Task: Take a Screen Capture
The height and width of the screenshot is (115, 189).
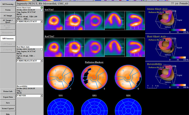Action: tap(8, 108)
